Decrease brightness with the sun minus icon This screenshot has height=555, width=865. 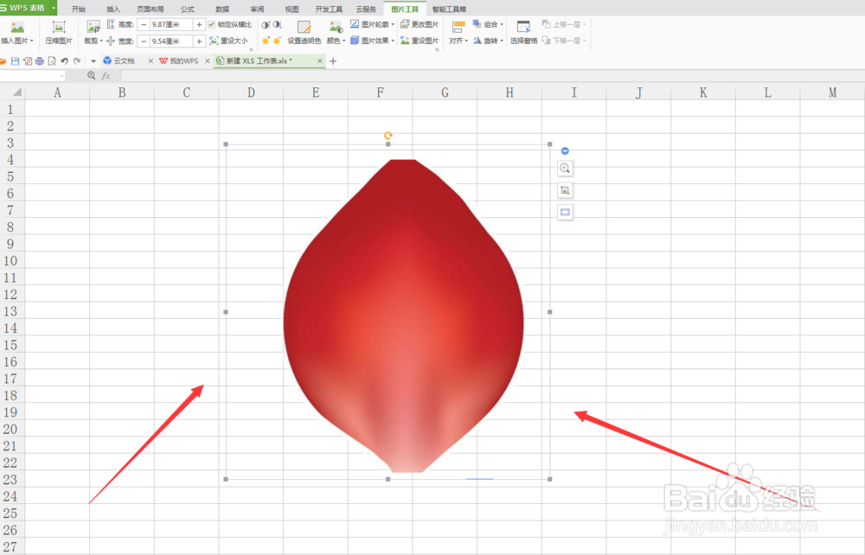coord(277,41)
